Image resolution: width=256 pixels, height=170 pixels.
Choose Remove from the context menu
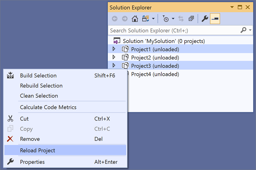(x=65, y=139)
